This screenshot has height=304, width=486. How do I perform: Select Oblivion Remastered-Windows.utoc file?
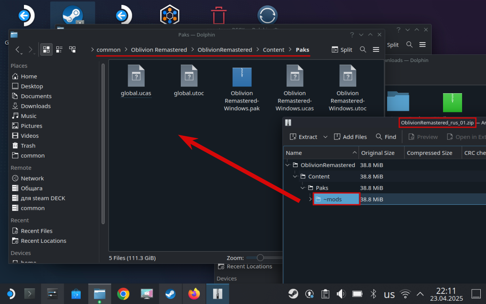coord(347,88)
